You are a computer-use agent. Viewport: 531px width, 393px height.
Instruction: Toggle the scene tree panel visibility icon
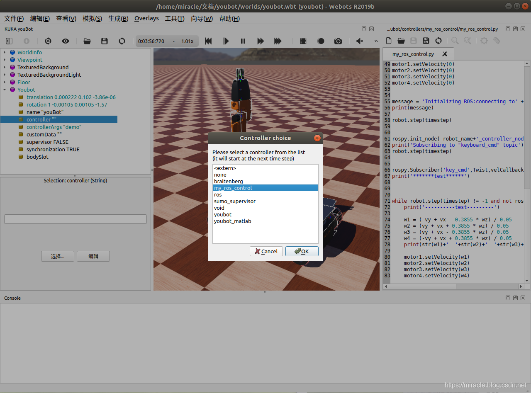pos(9,41)
